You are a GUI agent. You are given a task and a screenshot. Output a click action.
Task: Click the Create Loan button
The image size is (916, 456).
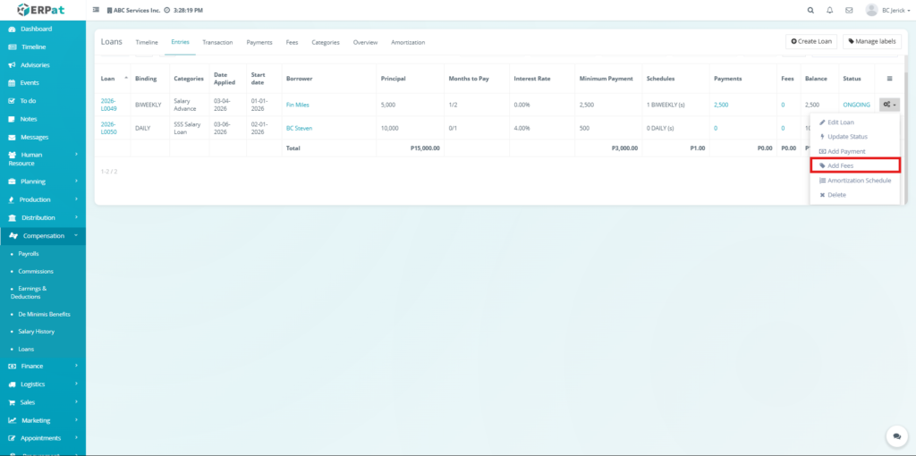click(811, 42)
